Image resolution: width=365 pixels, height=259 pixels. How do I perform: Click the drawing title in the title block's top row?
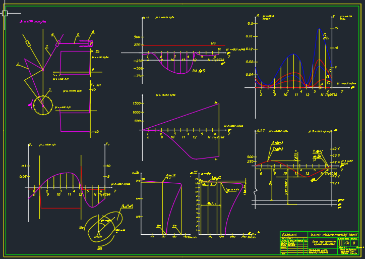[334, 235]
